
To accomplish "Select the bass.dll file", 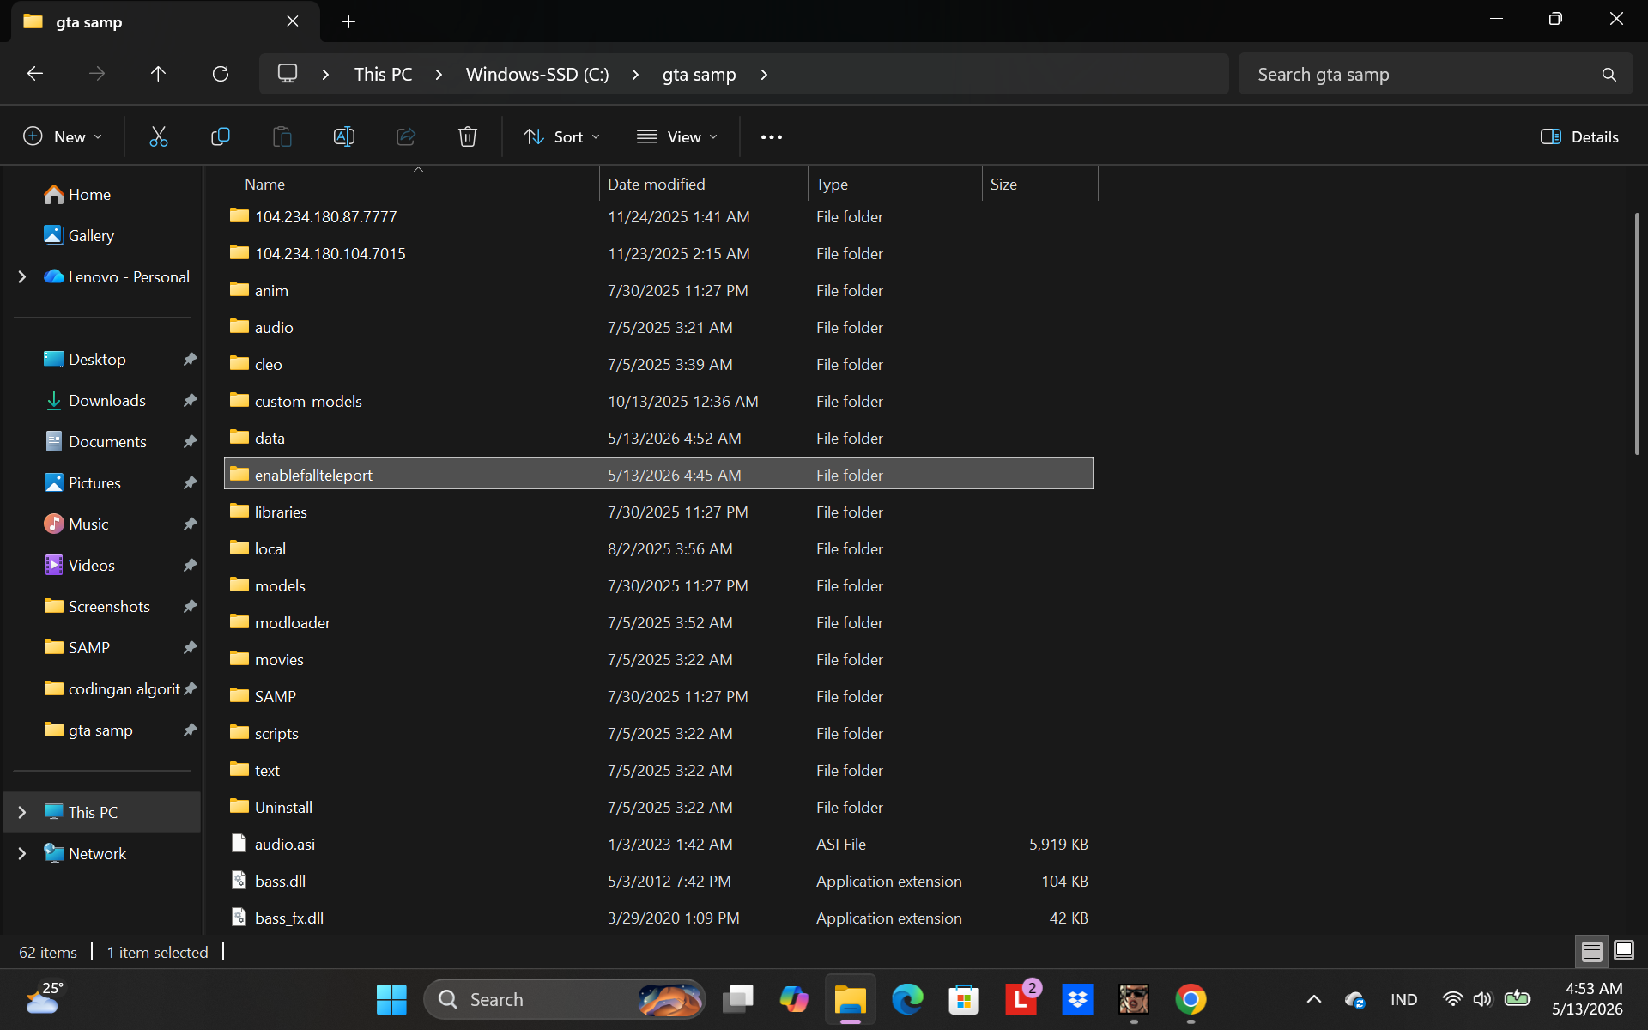I will [280, 881].
